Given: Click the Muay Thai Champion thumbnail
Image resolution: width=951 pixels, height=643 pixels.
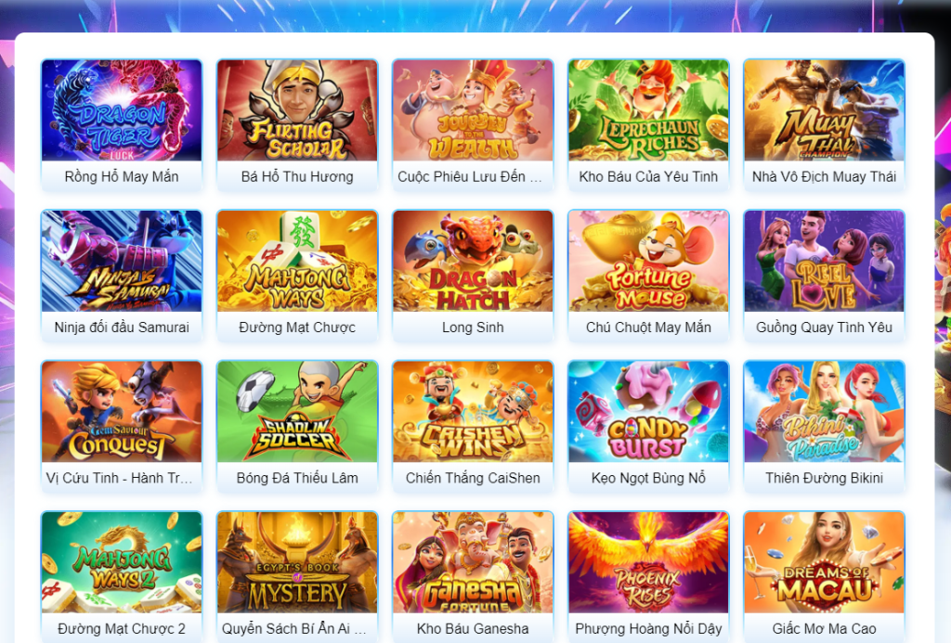Looking at the screenshot, I should click(x=824, y=110).
